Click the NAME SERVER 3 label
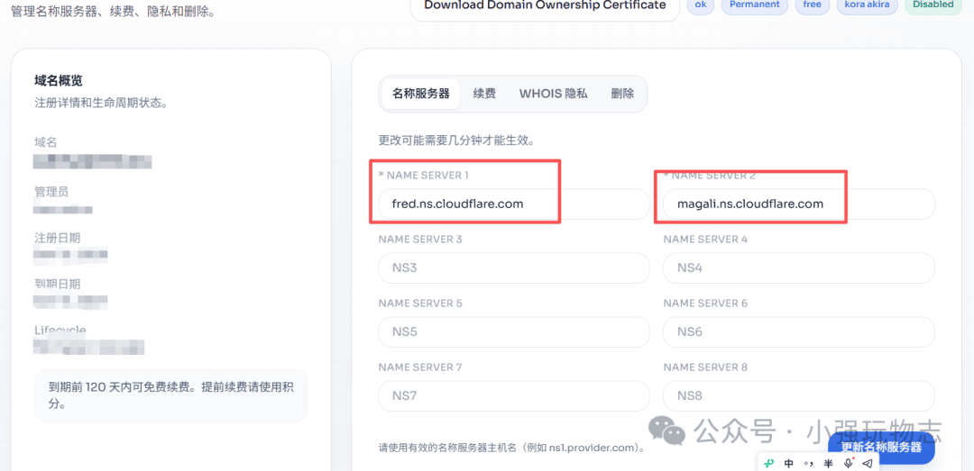The height and width of the screenshot is (471, 974). 420,239
